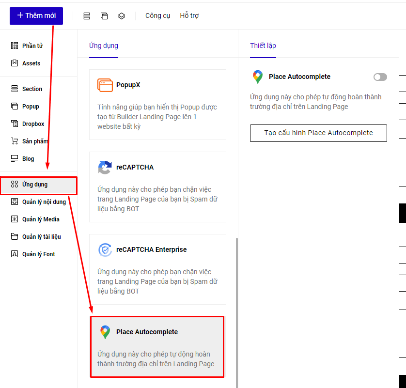Open Quản lý Media
This screenshot has height=388, width=406.
click(x=41, y=219)
